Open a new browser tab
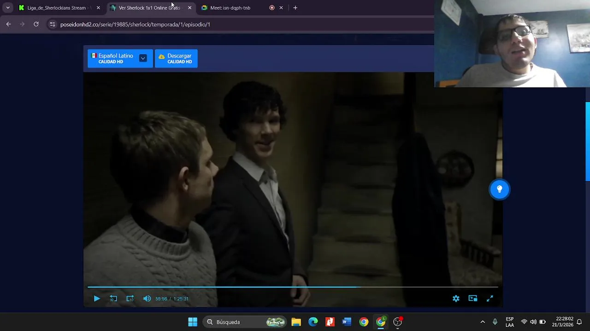 click(x=295, y=8)
